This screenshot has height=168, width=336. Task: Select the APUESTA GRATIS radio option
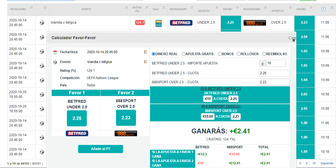click(183, 54)
